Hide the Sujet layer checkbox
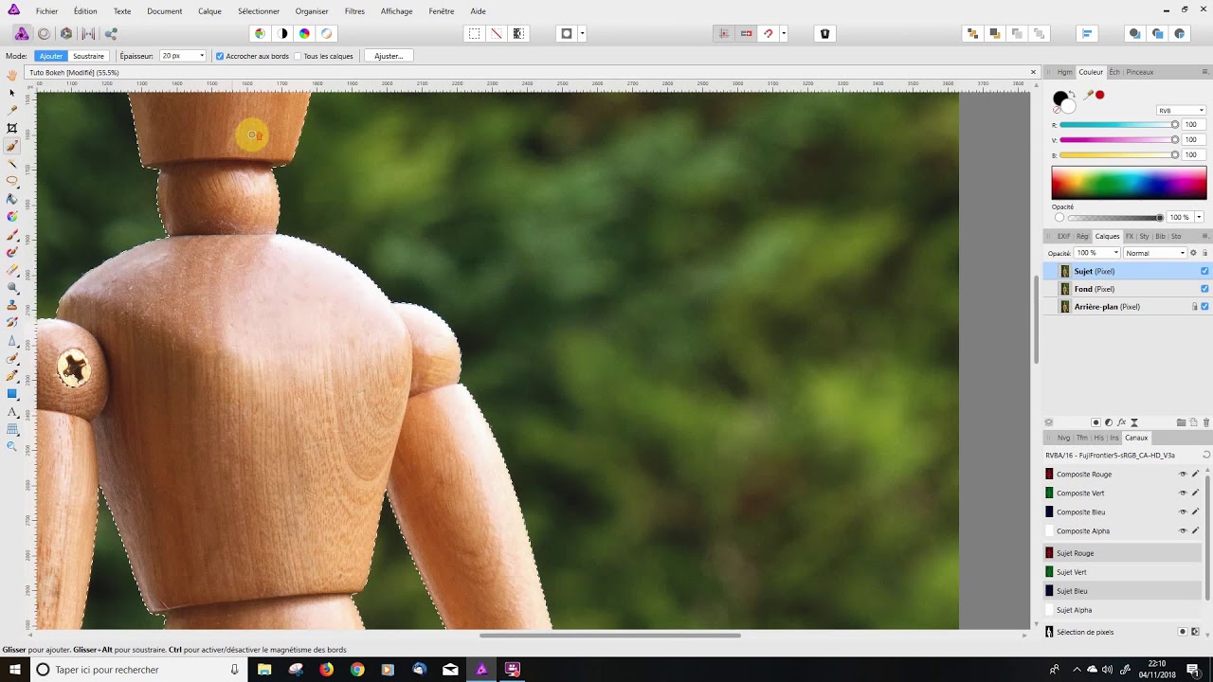Image resolution: width=1213 pixels, height=682 pixels. tap(1204, 271)
